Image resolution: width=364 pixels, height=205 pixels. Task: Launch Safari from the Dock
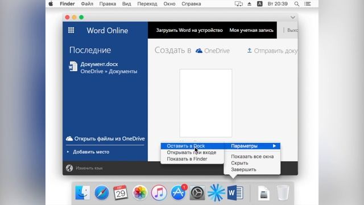click(102, 192)
